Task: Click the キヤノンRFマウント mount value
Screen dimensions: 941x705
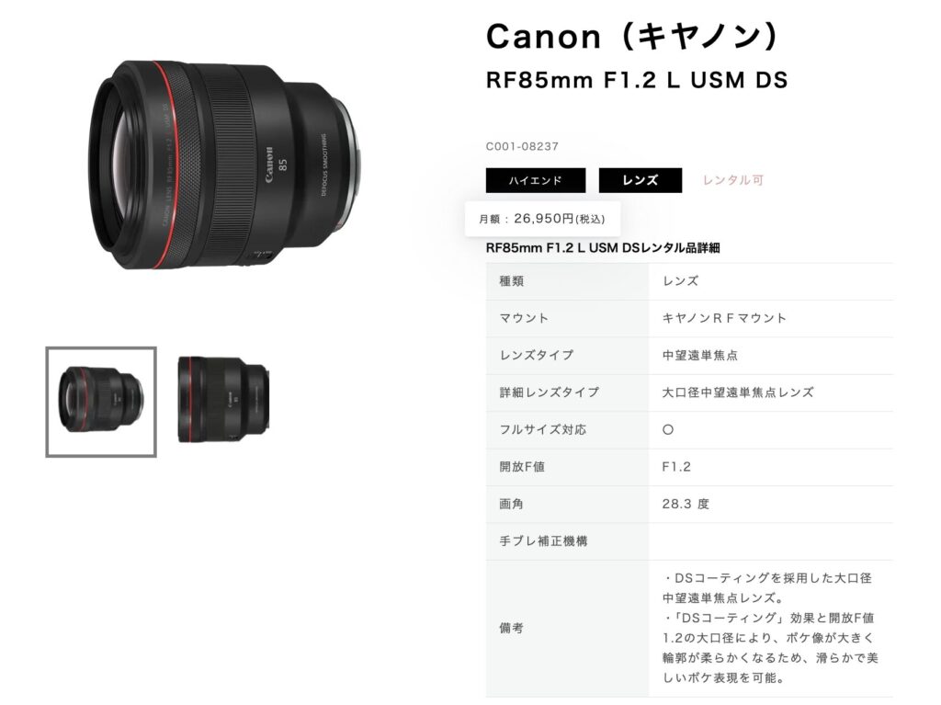Action: [724, 318]
